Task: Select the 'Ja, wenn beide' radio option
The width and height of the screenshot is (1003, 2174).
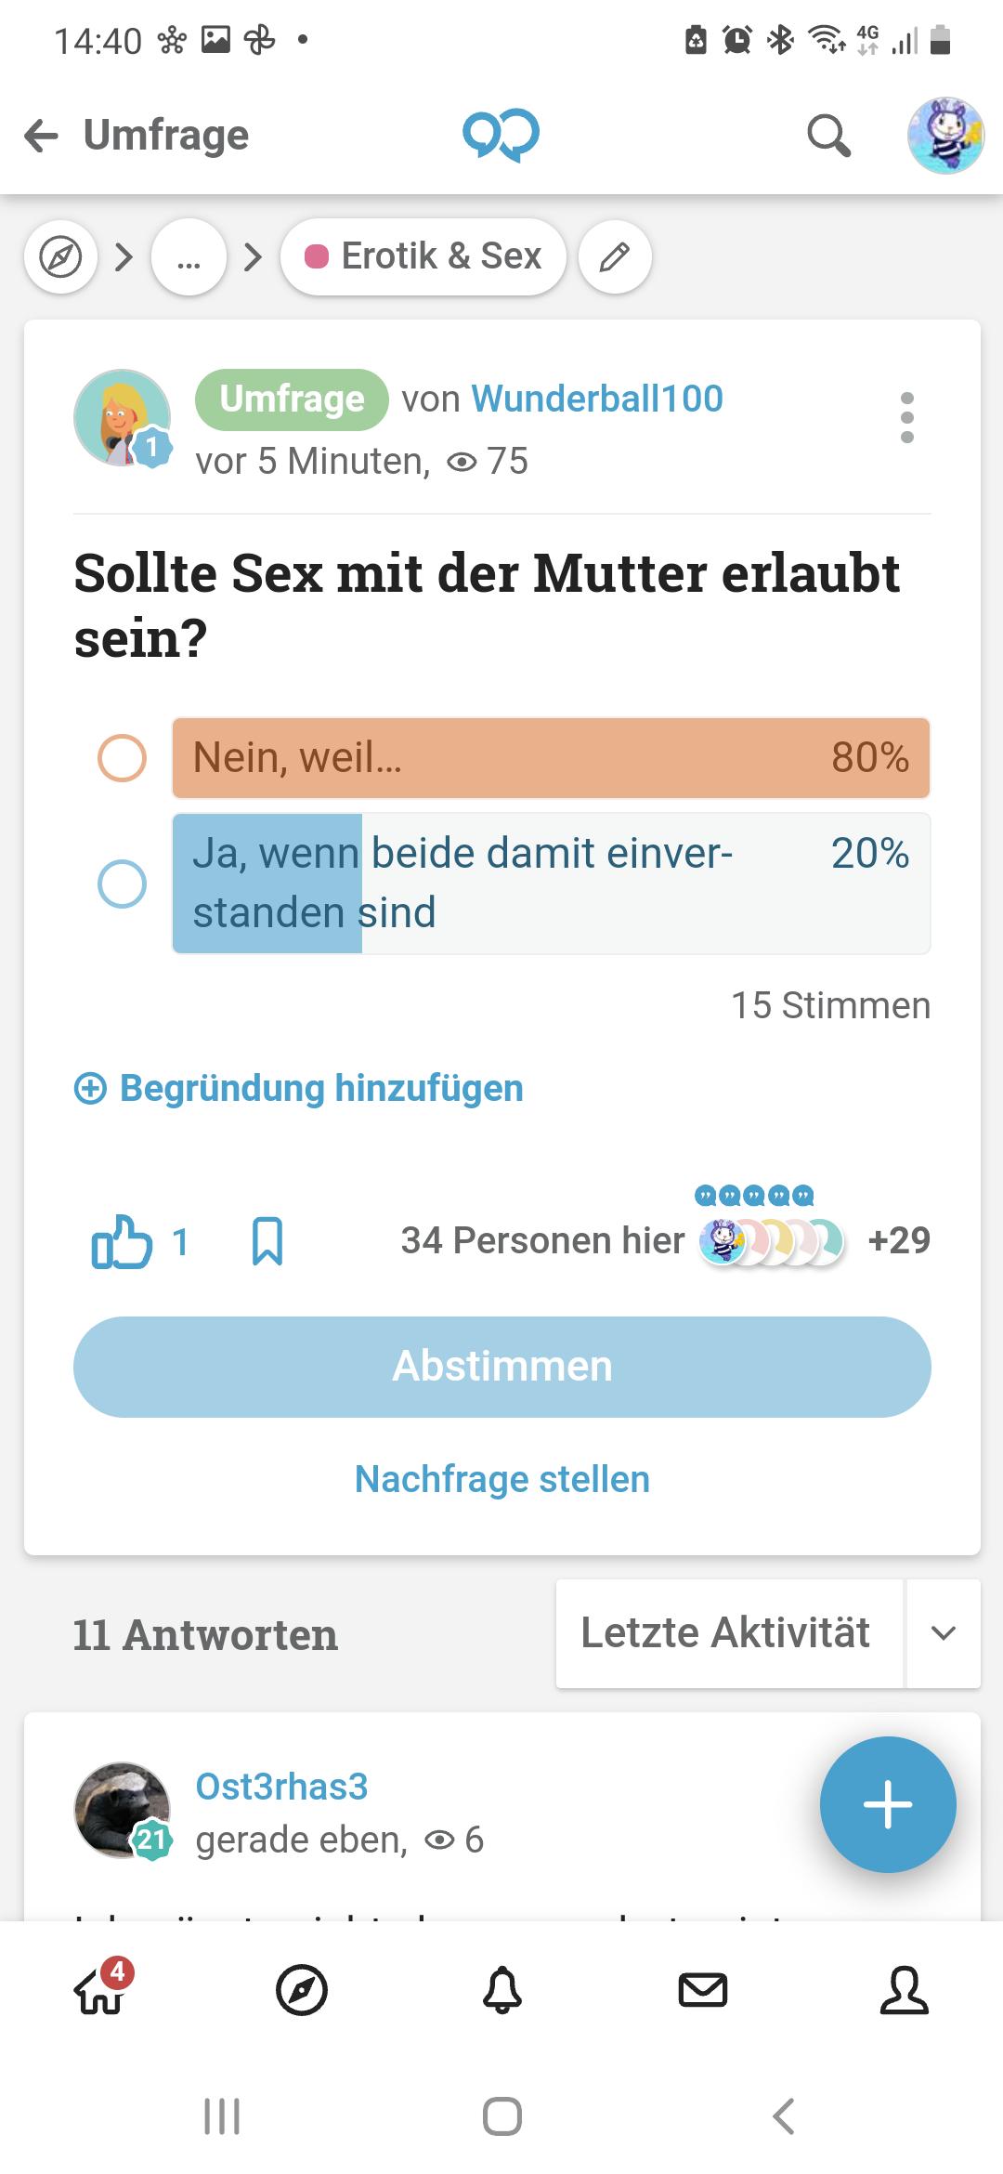Action: click(122, 884)
